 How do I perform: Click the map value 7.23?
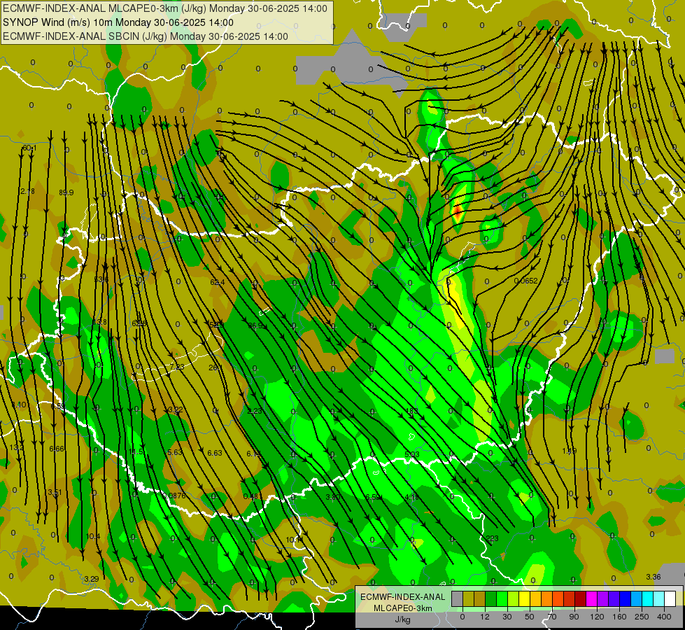pyautogui.click(x=177, y=367)
